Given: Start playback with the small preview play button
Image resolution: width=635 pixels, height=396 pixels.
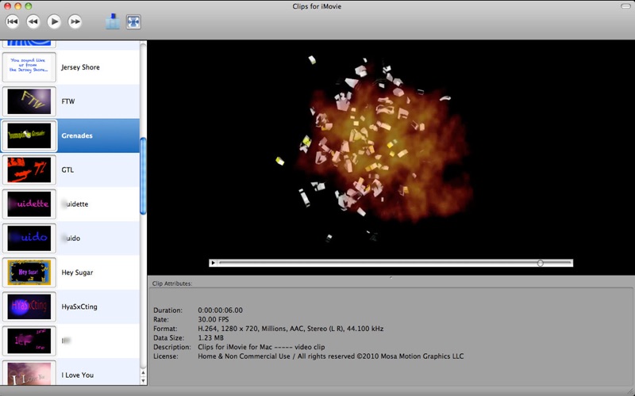Looking at the screenshot, I should 213,263.
